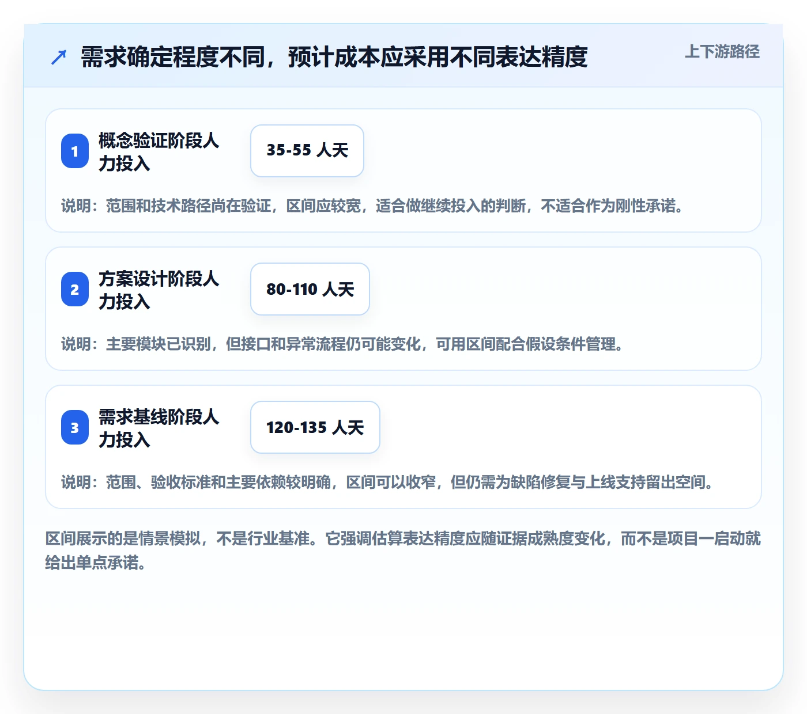Viewport: 807px width, 714px height.
Task: Select the 35-55 人天 value box
Action: 307,151
